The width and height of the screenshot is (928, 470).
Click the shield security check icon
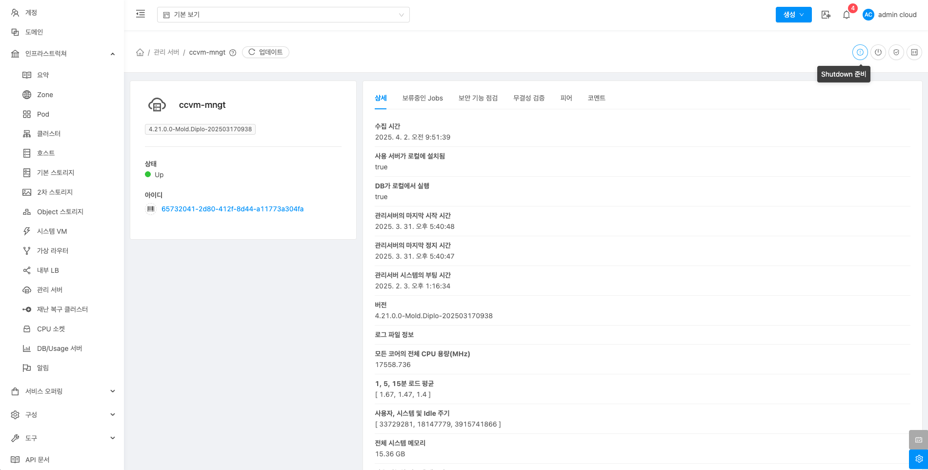[896, 52]
